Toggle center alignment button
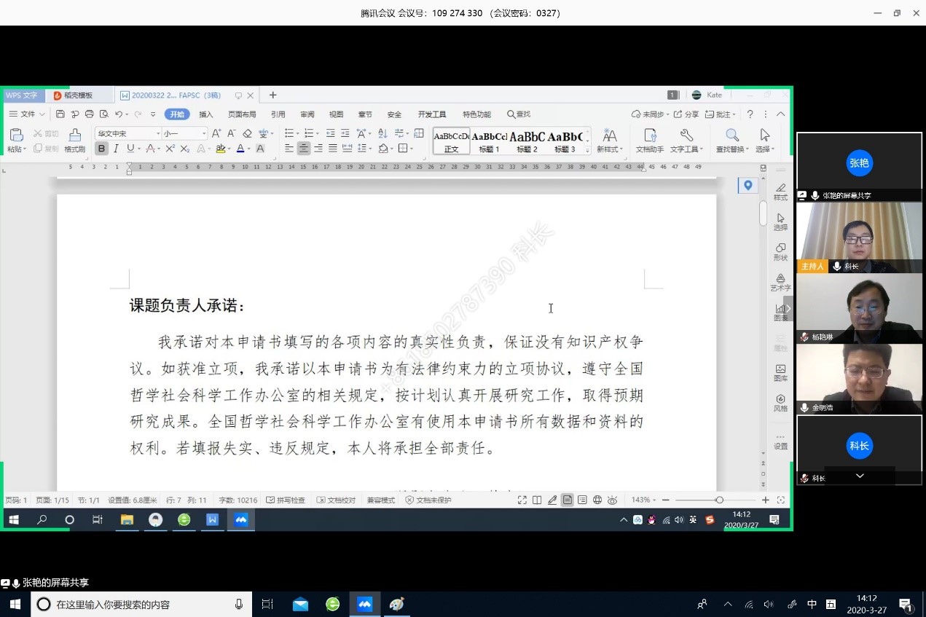Screen dimensions: 926x617 [304, 149]
